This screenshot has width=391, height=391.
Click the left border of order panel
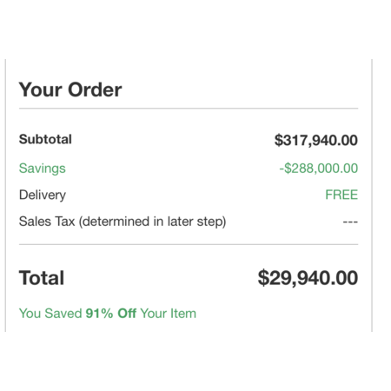(x=5, y=195)
